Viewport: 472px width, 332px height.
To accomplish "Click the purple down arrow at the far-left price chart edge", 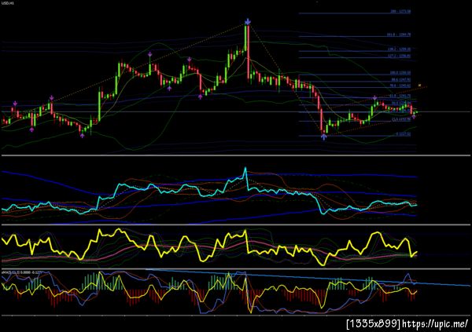I will coord(15,104).
